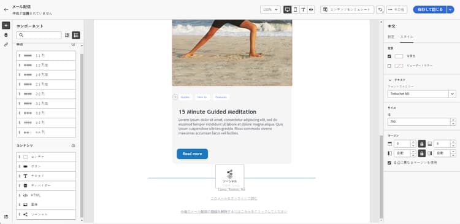Click the components panel scrollbar

click(x=82, y=135)
